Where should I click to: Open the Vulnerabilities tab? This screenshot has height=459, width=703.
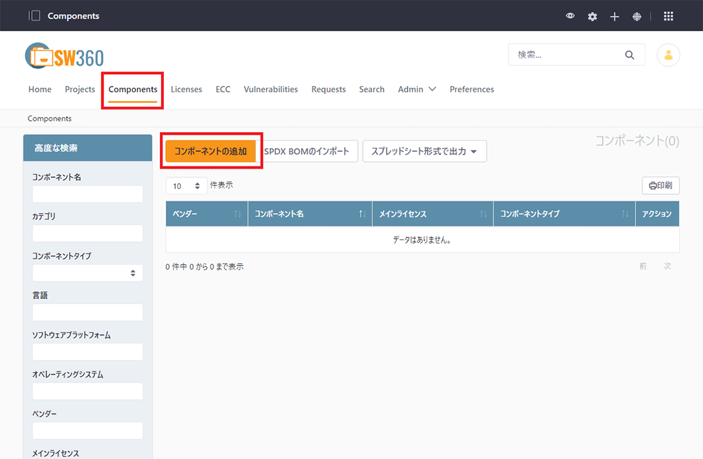271,90
